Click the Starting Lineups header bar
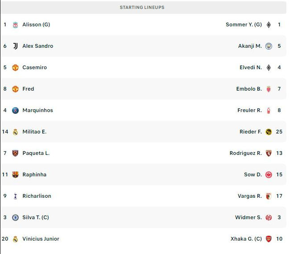This screenshot has width=289, height=254. click(x=143, y=8)
